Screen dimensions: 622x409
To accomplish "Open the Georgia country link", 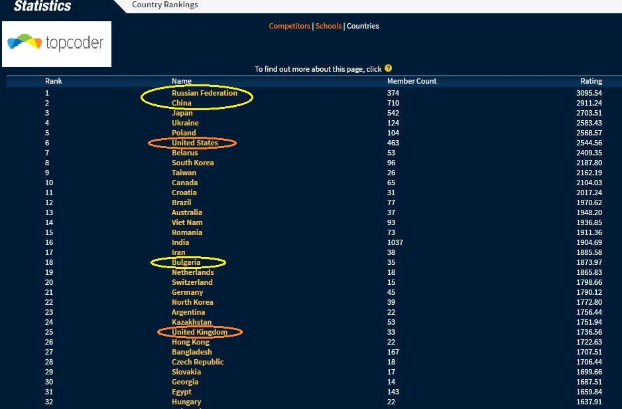I will click(x=185, y=382).
